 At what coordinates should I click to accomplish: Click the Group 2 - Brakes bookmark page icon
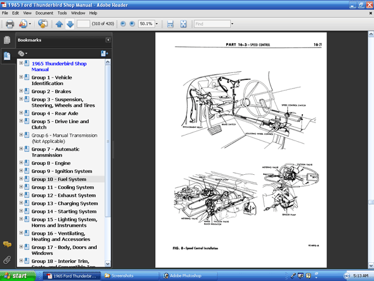(x=27, y=91)
